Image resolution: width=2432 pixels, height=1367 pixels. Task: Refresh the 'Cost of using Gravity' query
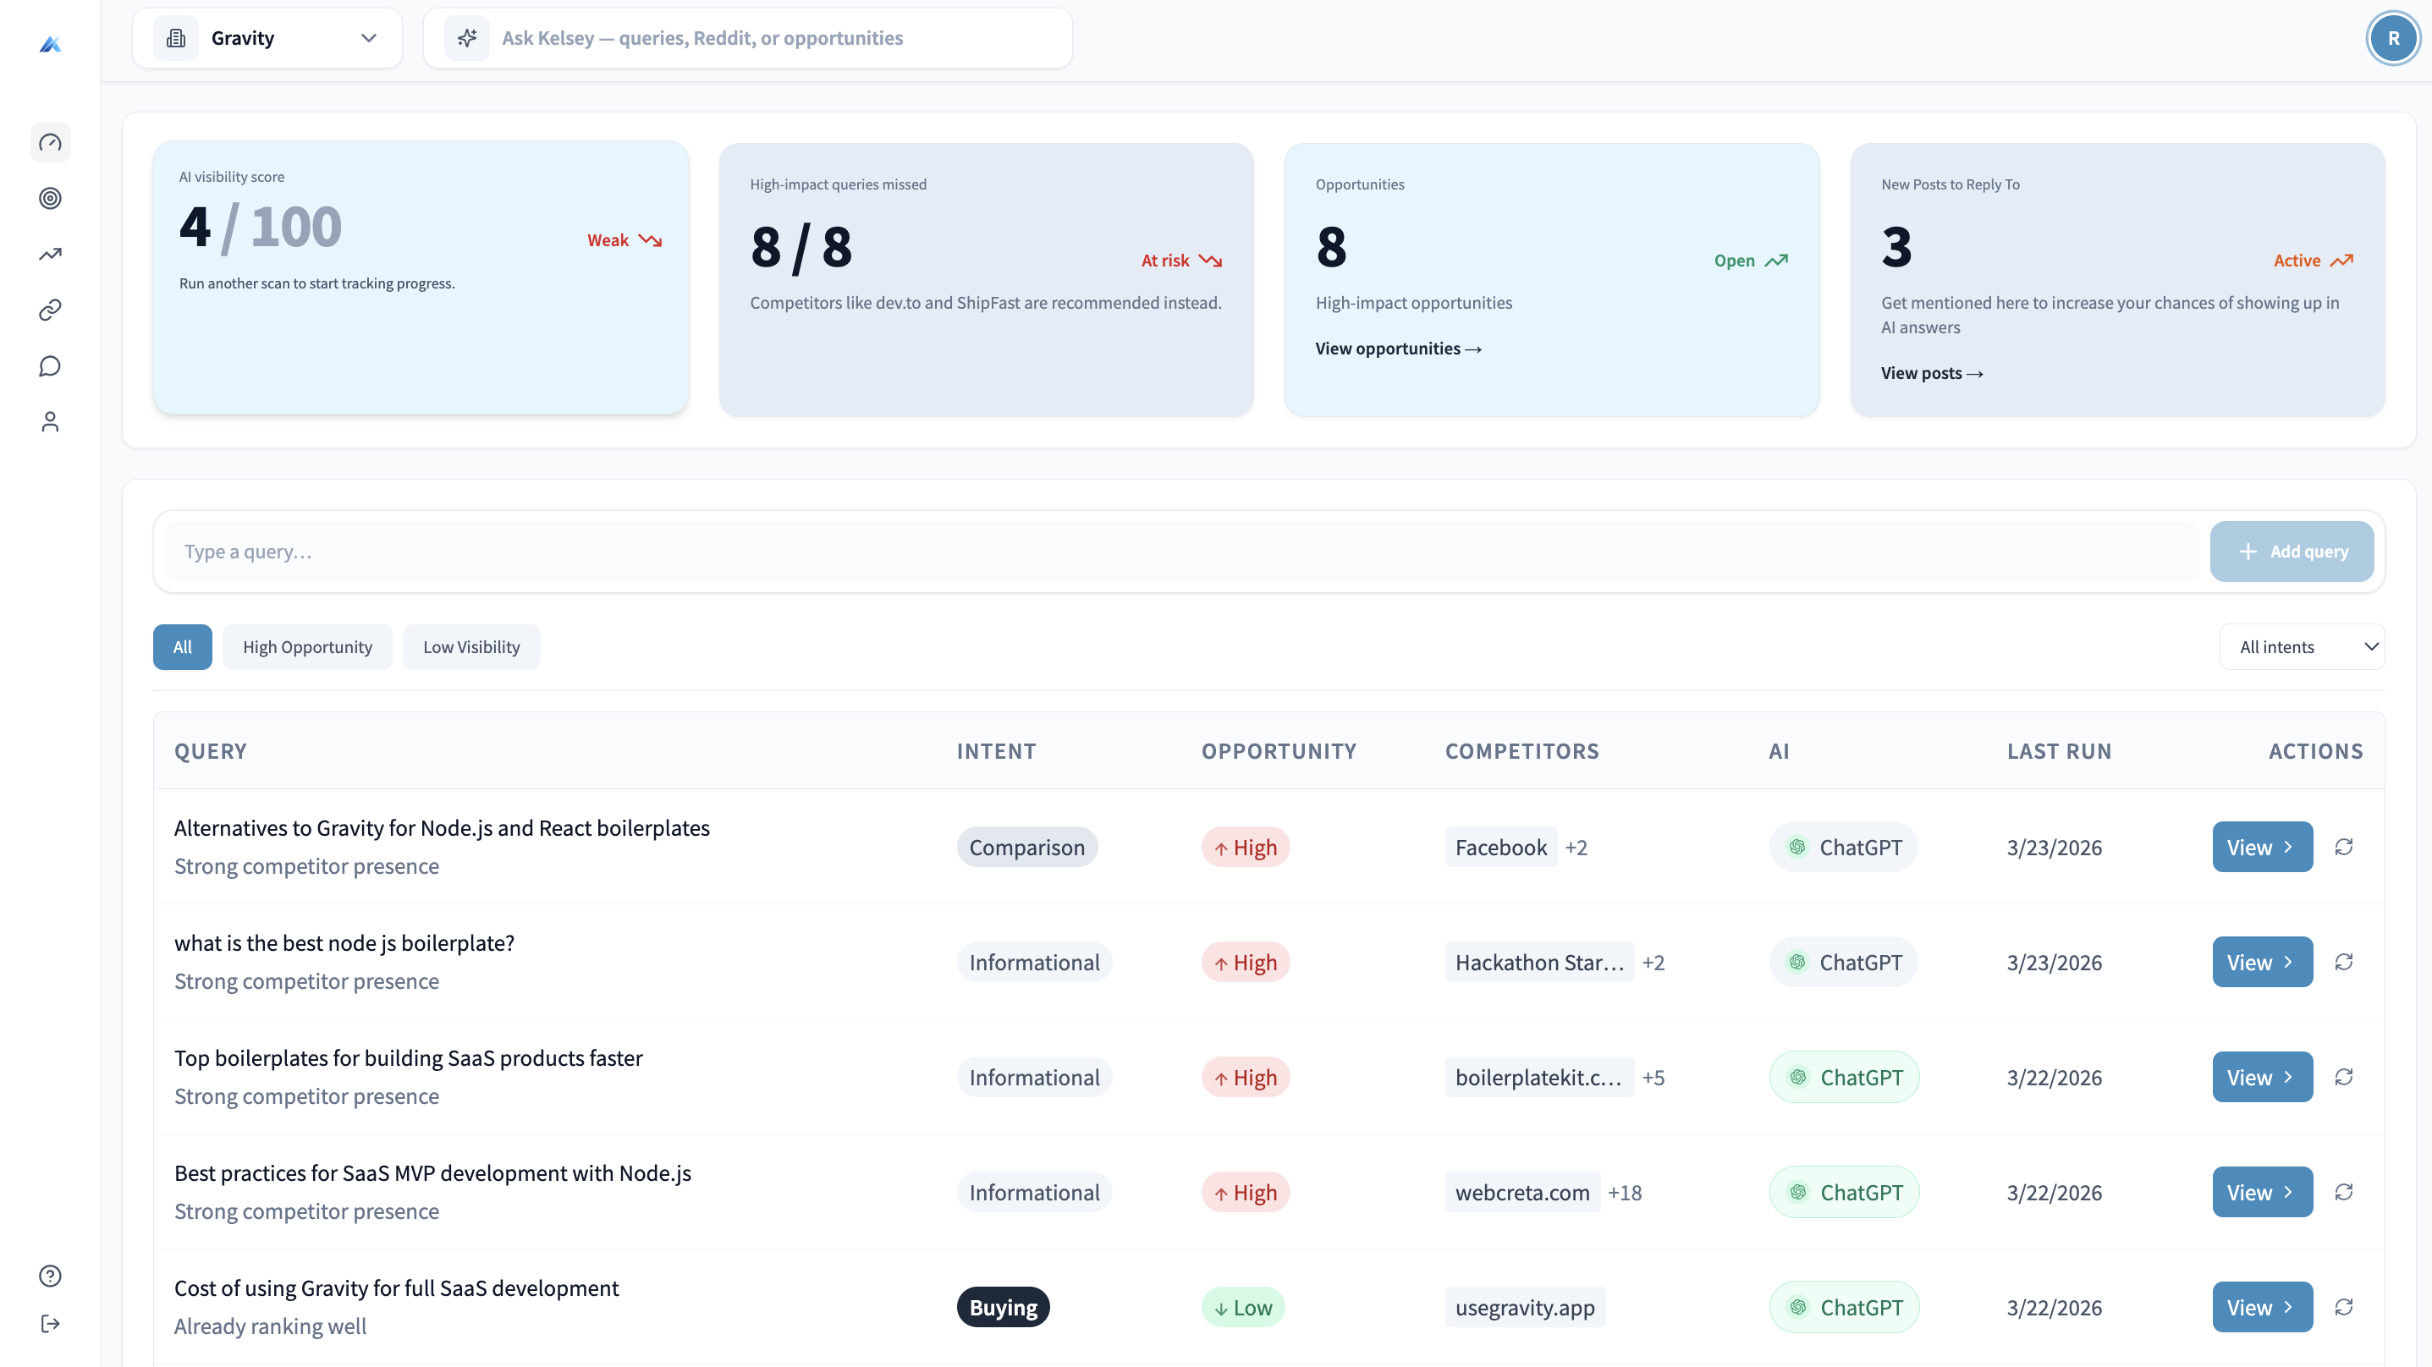point(2345,1308)
